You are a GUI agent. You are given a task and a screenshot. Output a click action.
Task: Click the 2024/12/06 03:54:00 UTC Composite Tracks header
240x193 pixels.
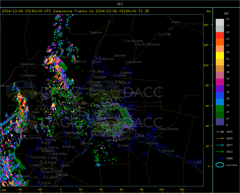pos(75,11)
